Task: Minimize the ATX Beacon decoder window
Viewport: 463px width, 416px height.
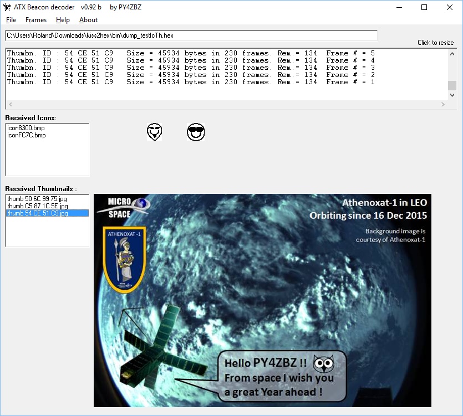Action: pos(399,7)
